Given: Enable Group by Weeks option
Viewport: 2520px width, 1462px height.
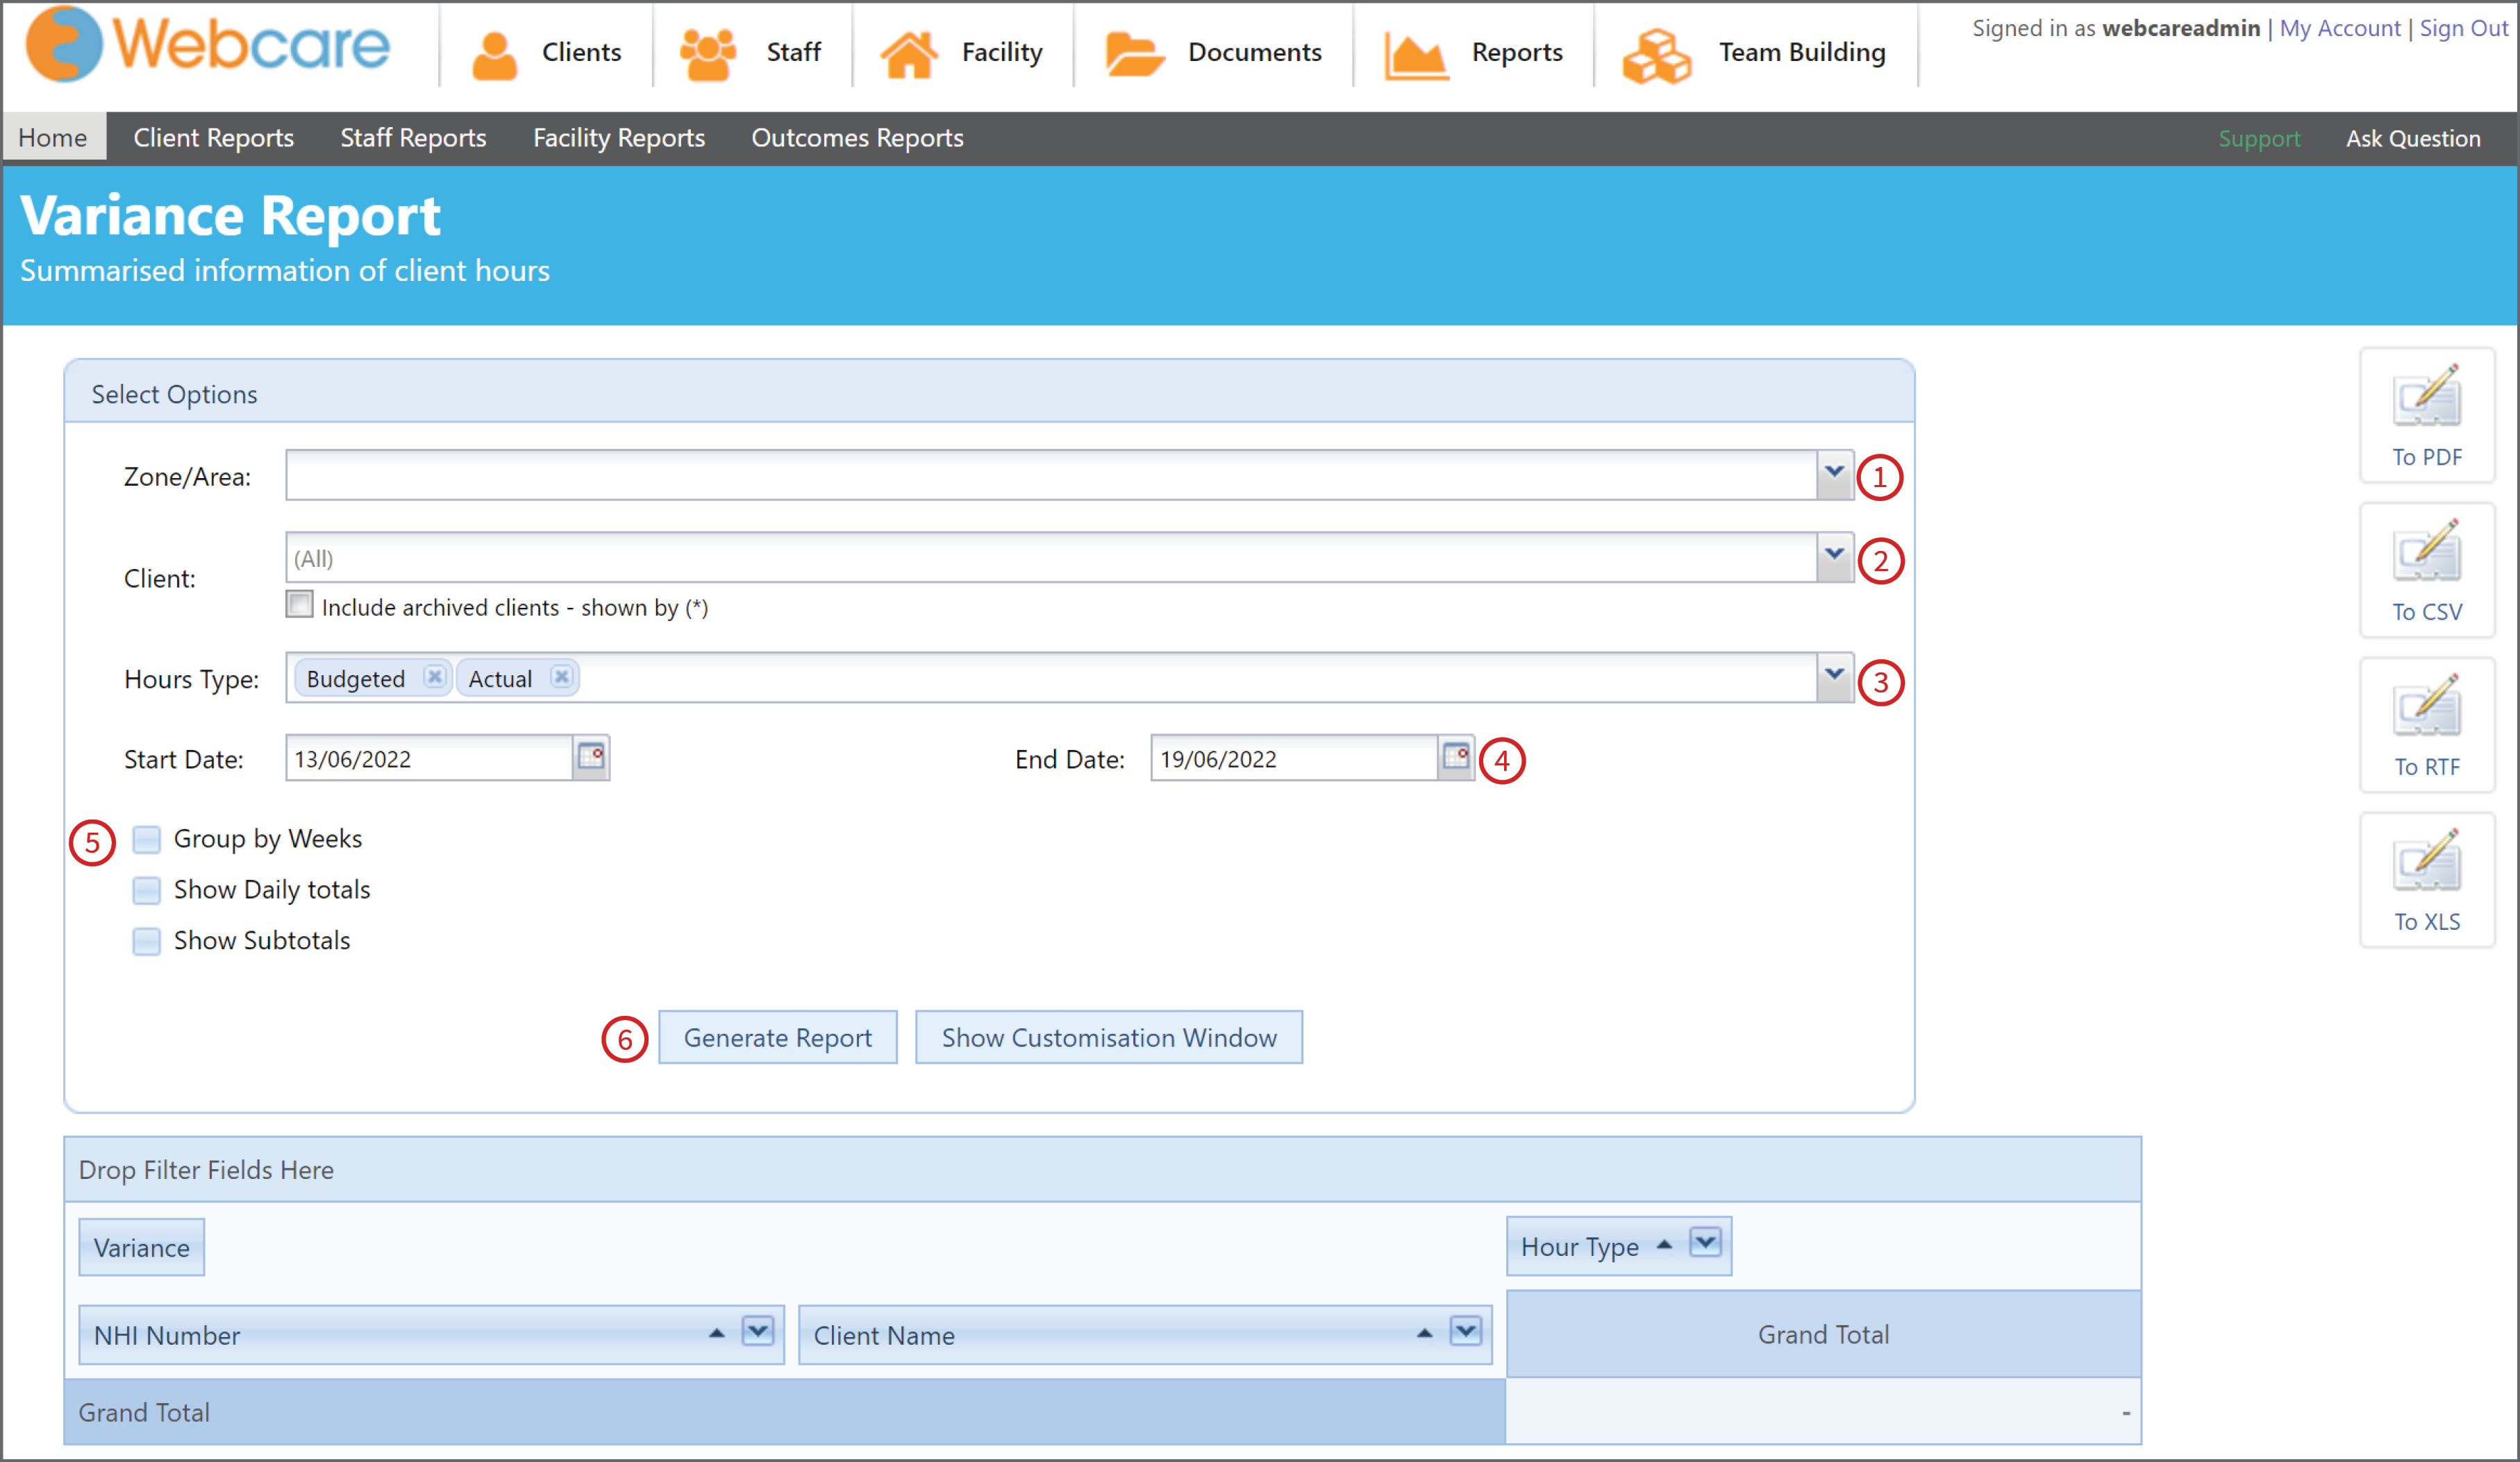Looking at the screenshot, I should (x=146, y=838).
